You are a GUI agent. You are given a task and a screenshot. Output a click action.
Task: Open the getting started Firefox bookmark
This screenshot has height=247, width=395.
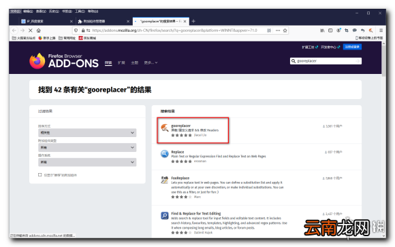[47, 38]
